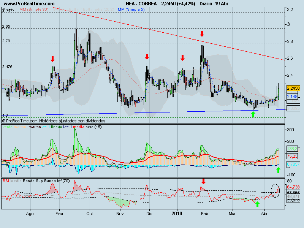This screenshot has height=228, width=304.
Task: Select the RSI legend label
Action: point(6,181)
